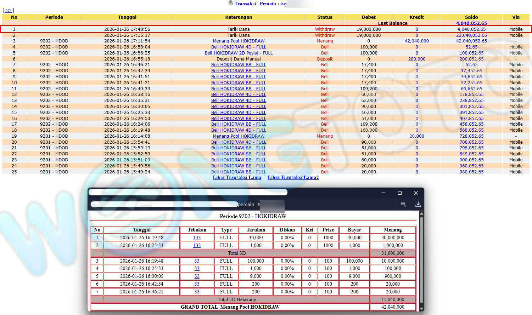
Task: Click the popup scrollbar down arrow
Action: click(421, 309)
